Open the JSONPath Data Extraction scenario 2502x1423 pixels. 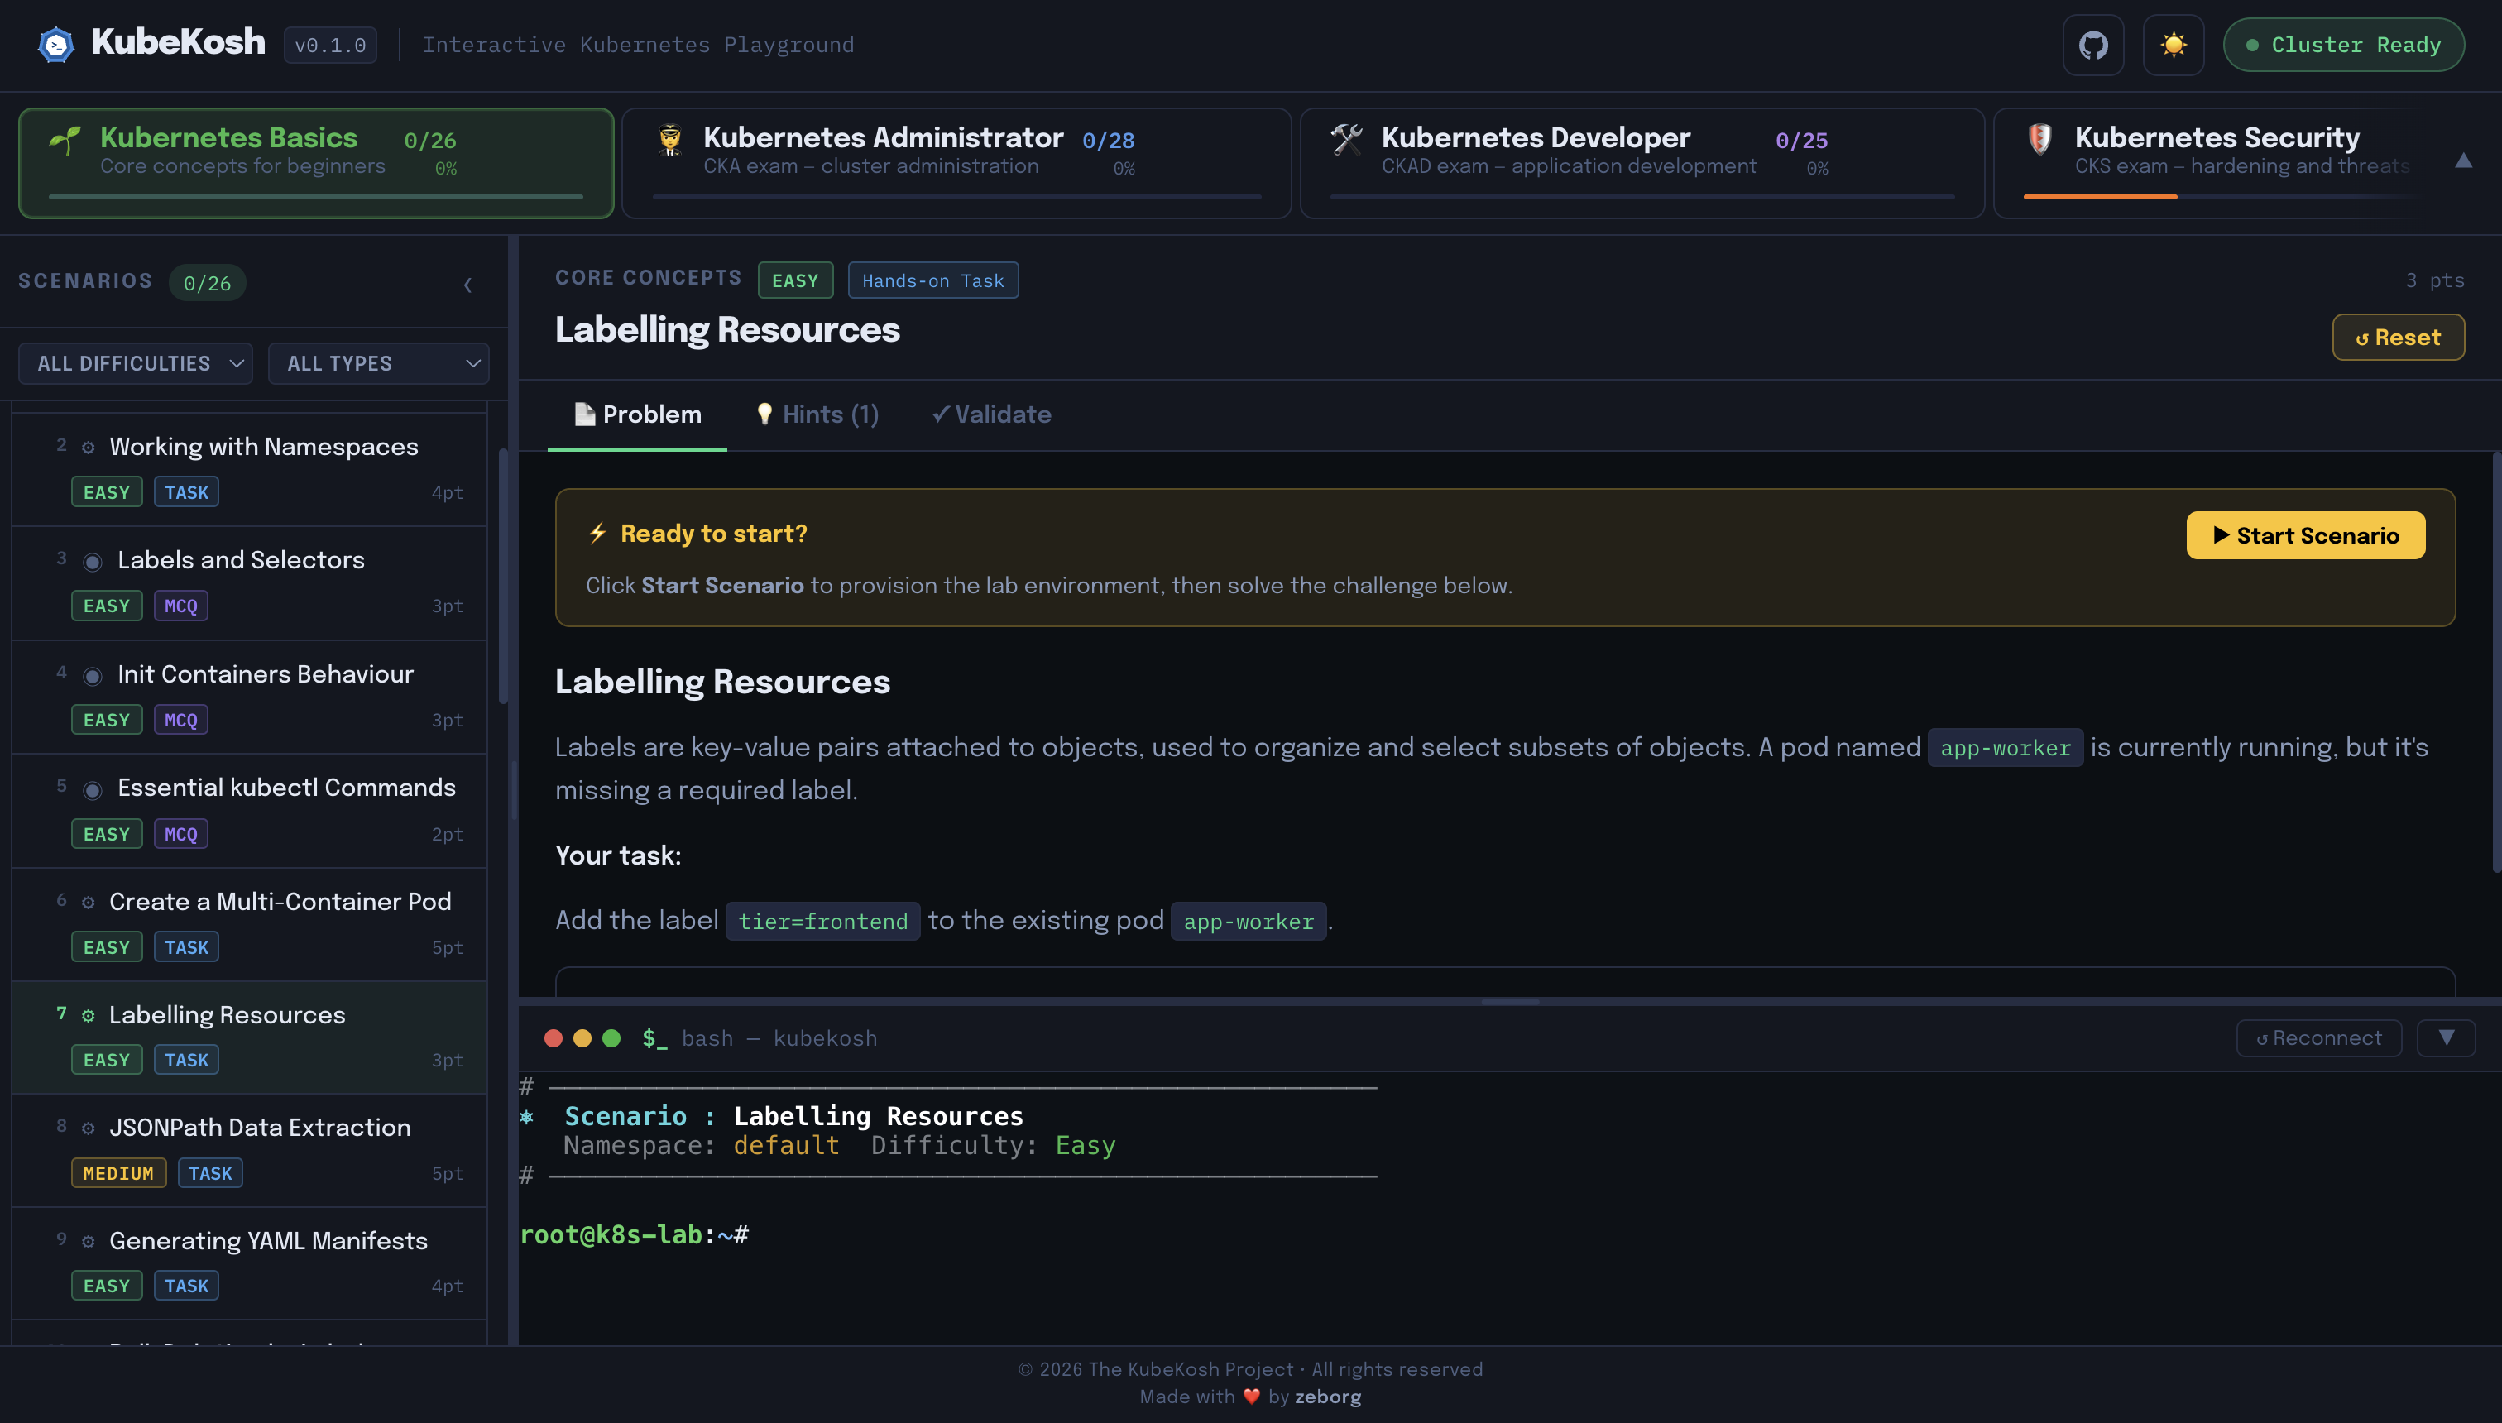(249, 1150)
